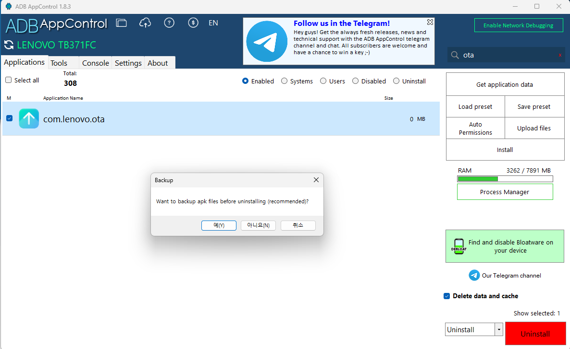Viewport: 570px width, 349px height.
Task: Switch to the Applications tab
Action: [x=25, y=62]
